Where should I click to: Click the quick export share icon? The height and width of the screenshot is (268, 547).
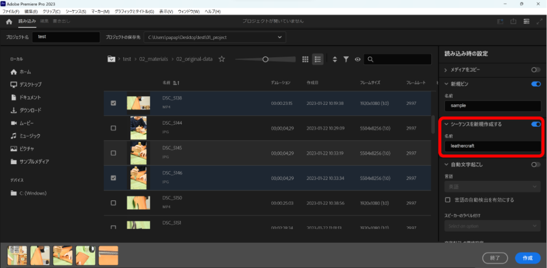(x=513, y=21)
